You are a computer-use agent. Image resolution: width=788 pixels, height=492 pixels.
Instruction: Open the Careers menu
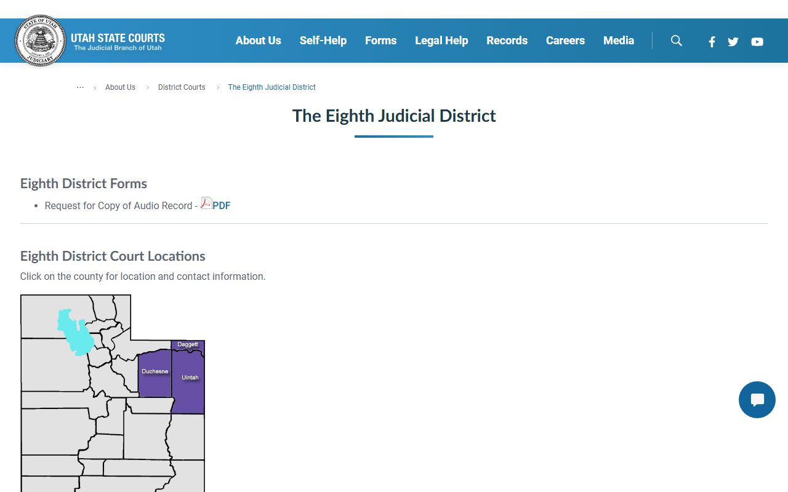click(x=565, y=41)
